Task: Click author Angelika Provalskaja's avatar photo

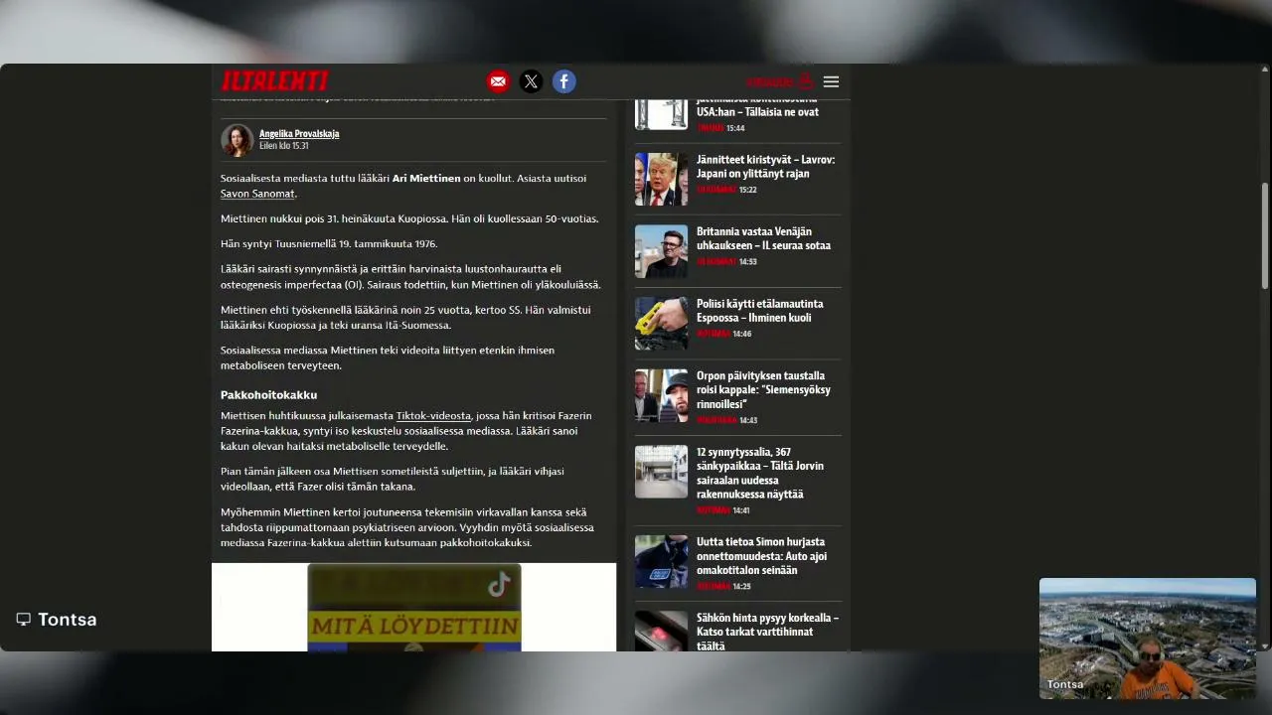Action: (x=237, y=140)
